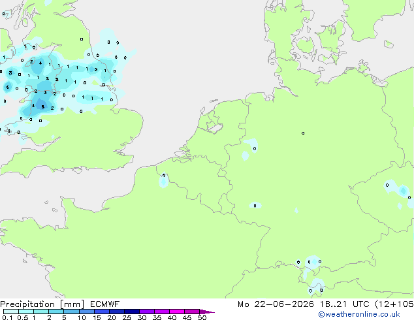Select the 5–10 mm blue legend swatch

click(x=71, y=312)
